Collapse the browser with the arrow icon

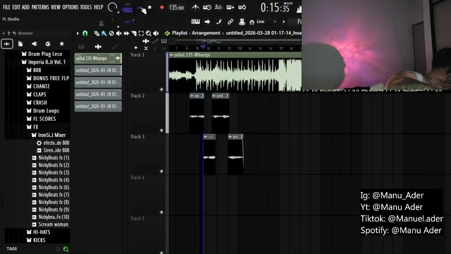coord(4,33)
